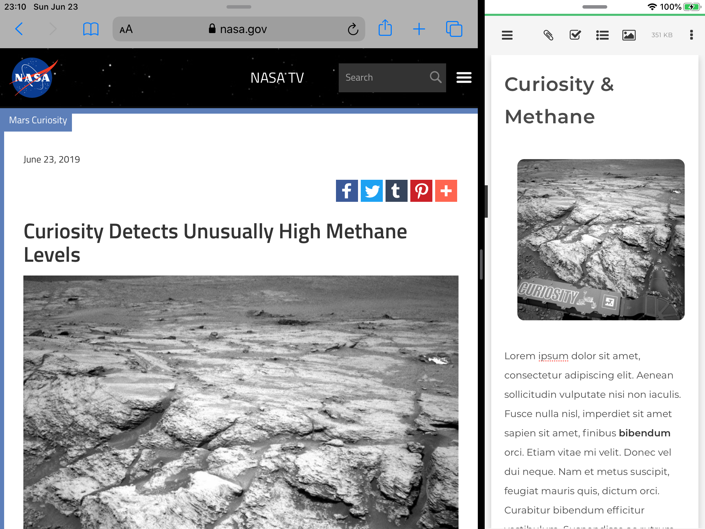Open the notes app sidebar menu

click(x=507, y=35)
